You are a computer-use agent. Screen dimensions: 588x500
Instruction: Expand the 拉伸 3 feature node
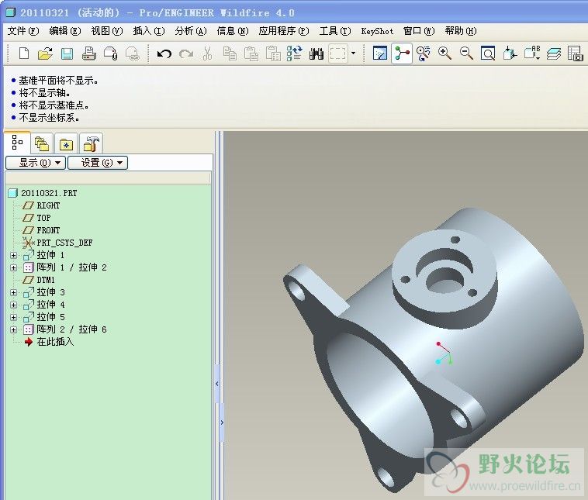[13, 292]
